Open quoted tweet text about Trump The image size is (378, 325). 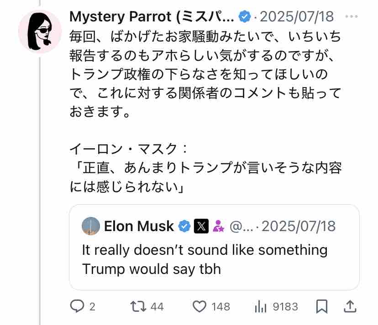(x=205, y=259)
